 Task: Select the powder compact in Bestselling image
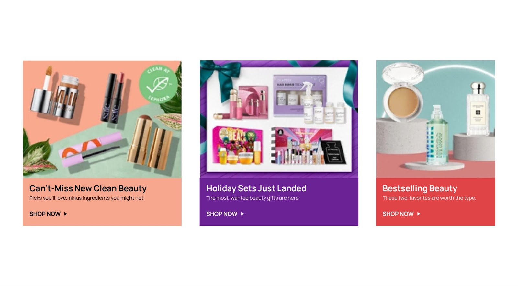(x=403, y=92)
